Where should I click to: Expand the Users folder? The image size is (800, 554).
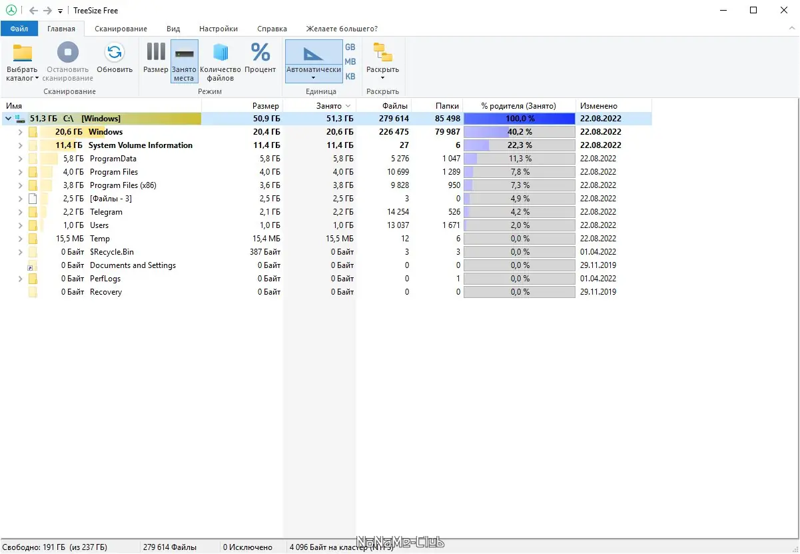[20, 225]
